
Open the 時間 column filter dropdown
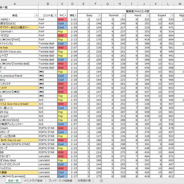pos(75,15)
